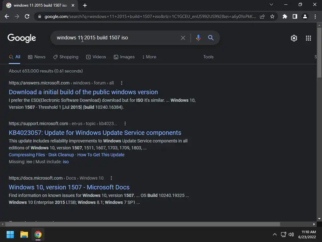Open a new browser tab
322x242 pixels.
[x=85, y=5]
